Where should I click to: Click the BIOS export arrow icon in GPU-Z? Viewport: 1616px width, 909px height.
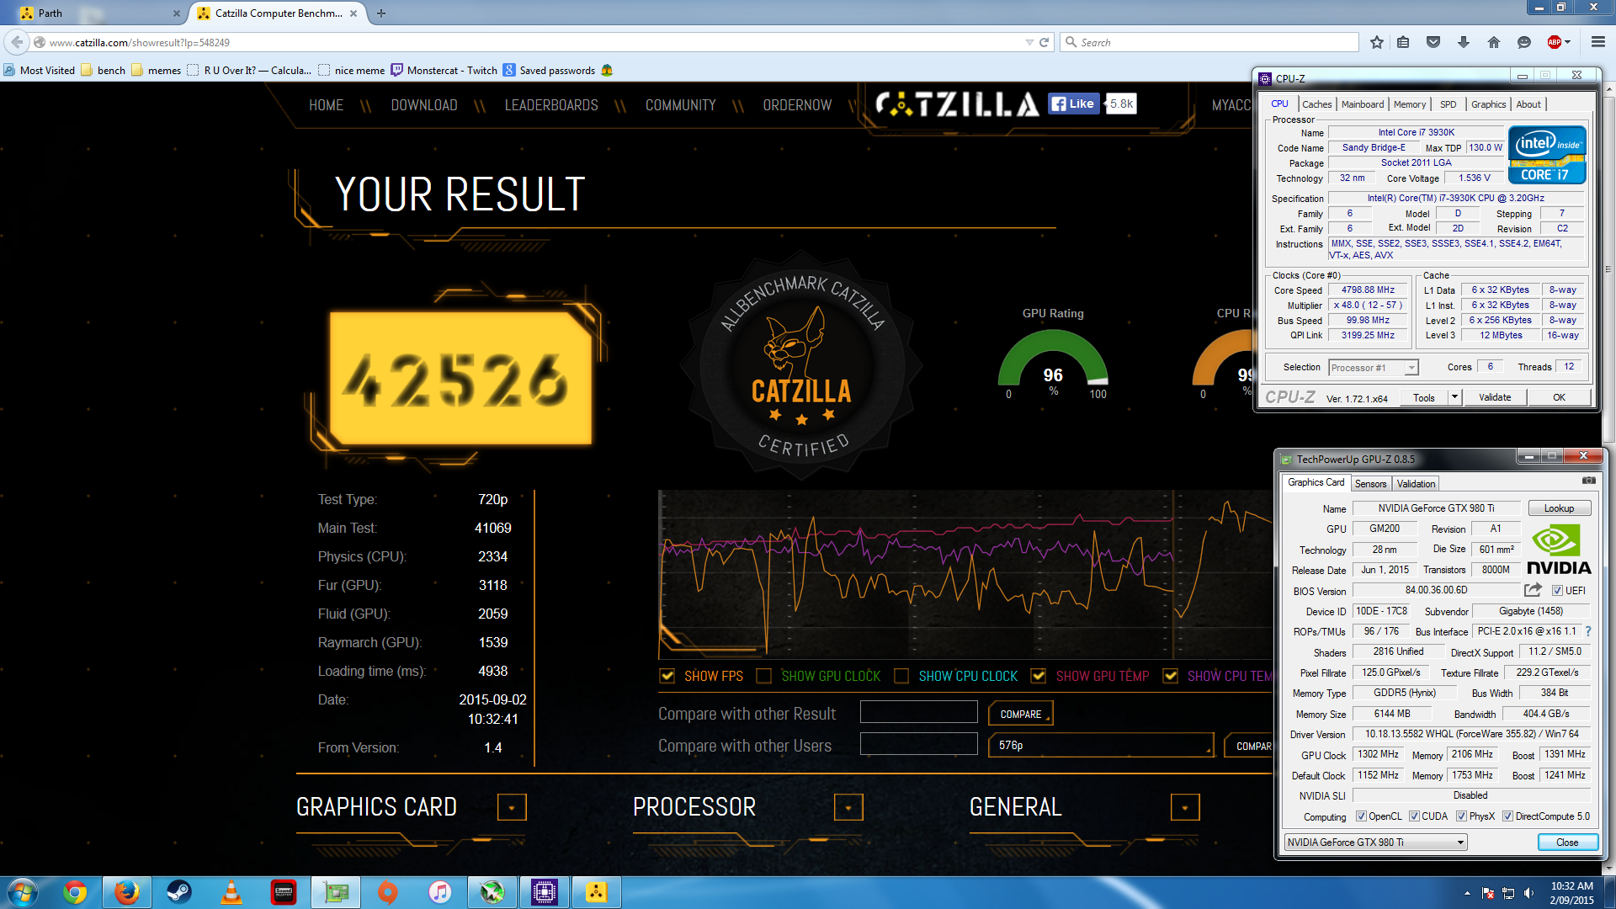(1533, 590)
